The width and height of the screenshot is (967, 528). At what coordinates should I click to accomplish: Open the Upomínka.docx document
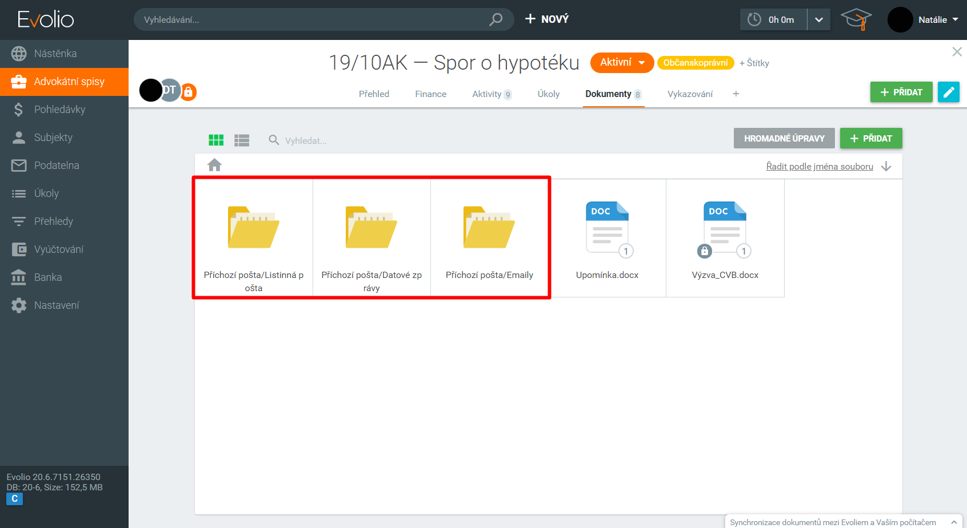click(607, 239)
